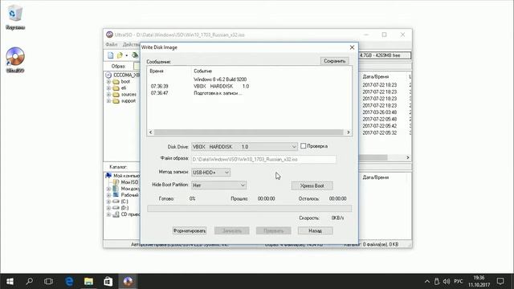514x289 pixels.
Task: Click the Время column header
Action: [157, 71]
